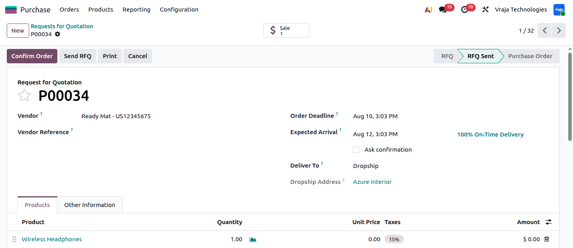Go to the next record arrow

pyautogui.click(x=559, y=31)
